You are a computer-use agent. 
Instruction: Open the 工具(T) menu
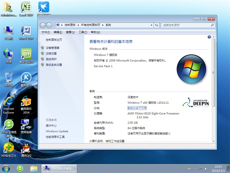click(x=83, y=32)
